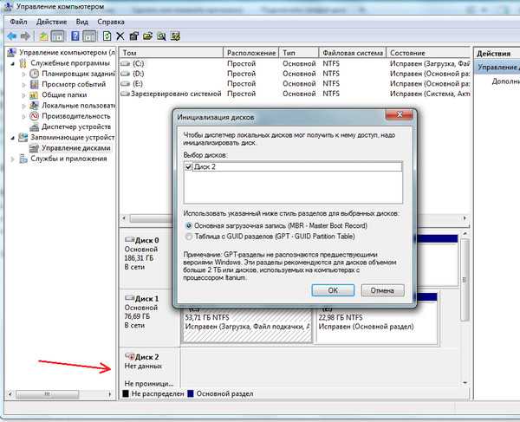
Task: Select the Services and Applications icon
Action: click(x=23, y=159)
